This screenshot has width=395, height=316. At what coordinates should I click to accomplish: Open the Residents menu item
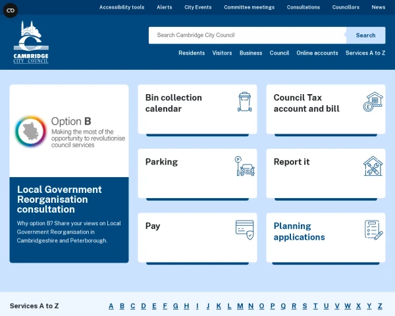coord(192,53)
